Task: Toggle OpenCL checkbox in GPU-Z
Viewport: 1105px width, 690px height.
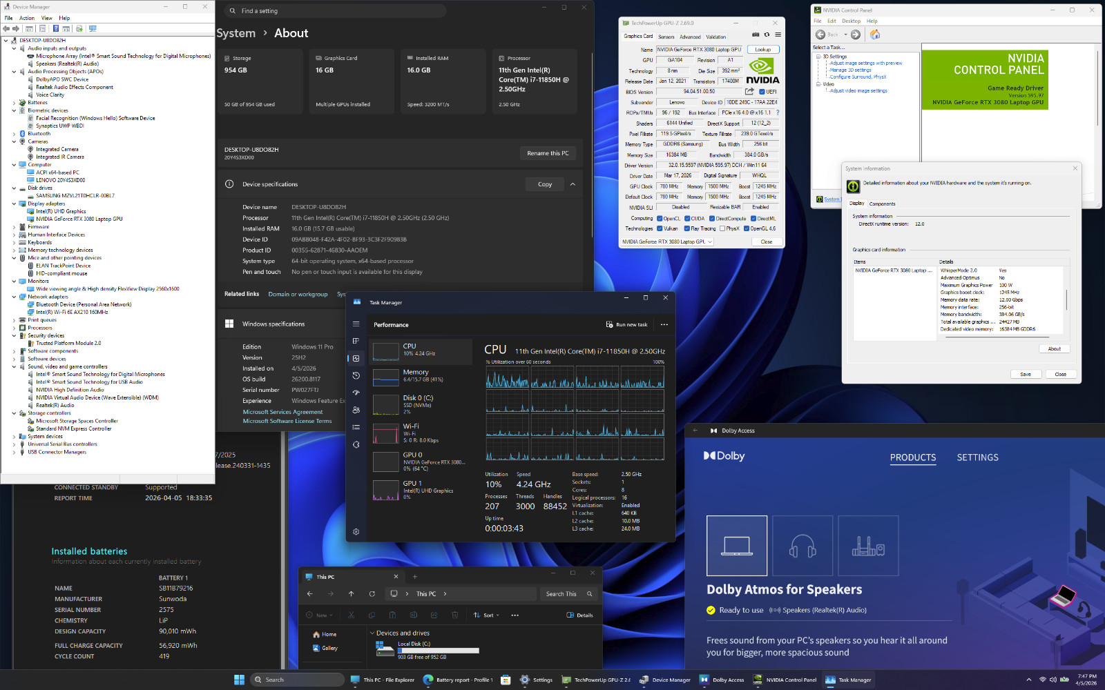Action: tap(660, 219)
